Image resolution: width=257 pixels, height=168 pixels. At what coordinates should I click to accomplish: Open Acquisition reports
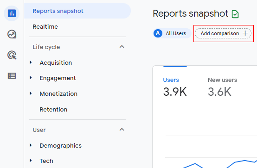[56, 62]
